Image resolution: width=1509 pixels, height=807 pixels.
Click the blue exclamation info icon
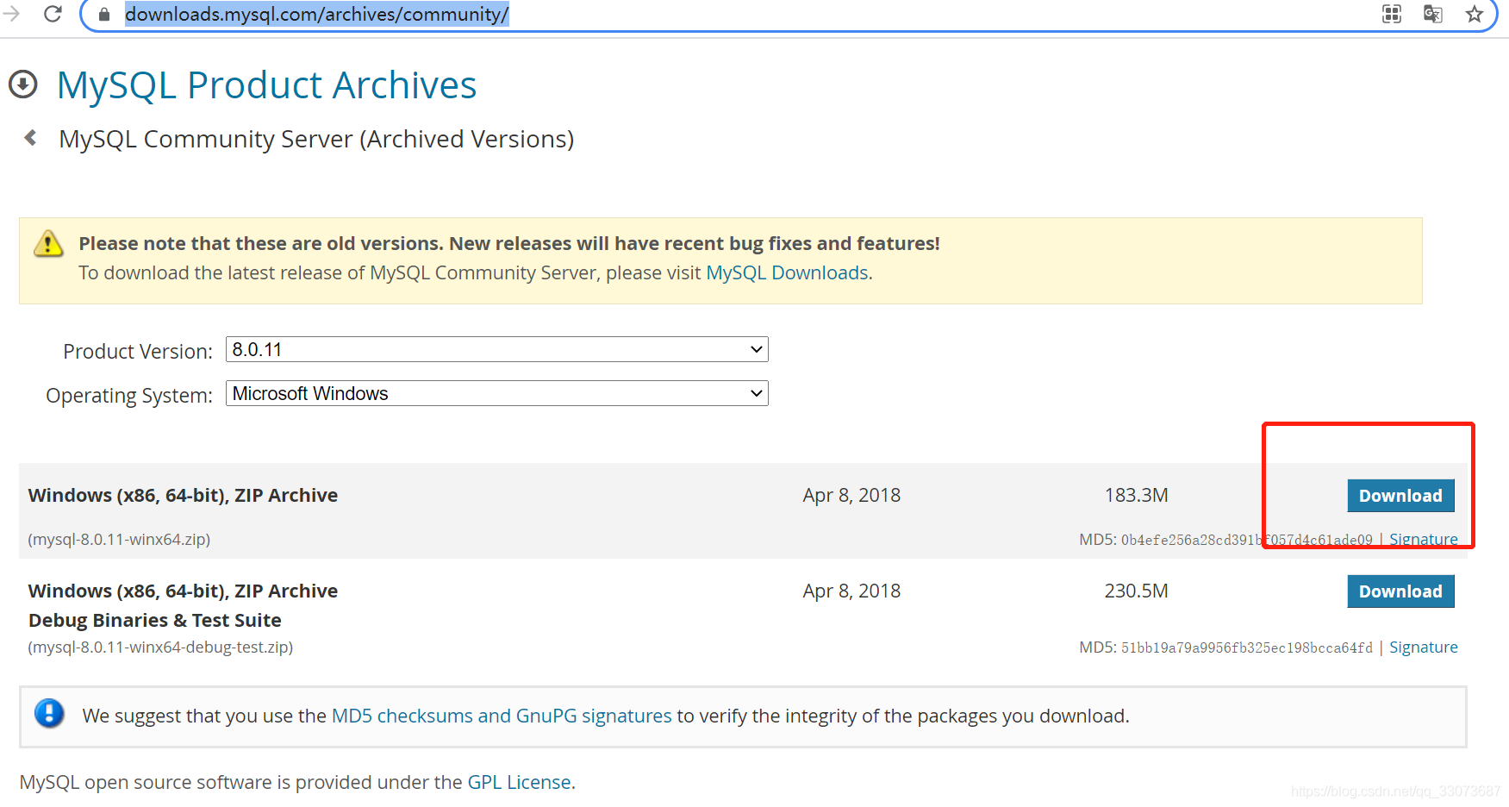[49, 714]
